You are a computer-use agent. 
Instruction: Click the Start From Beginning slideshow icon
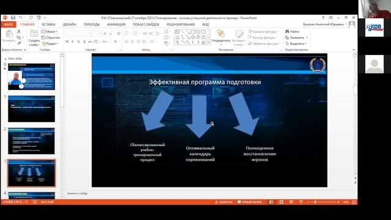pyautogui.click(x=38, y=18)
